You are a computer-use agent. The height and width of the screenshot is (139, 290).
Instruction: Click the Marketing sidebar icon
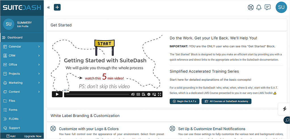(x=5, y=83)
